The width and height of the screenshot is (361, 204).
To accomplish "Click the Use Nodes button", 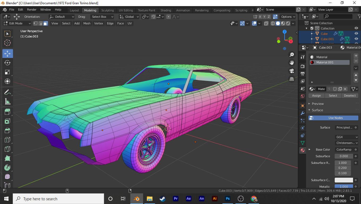I will click(333, 118).
